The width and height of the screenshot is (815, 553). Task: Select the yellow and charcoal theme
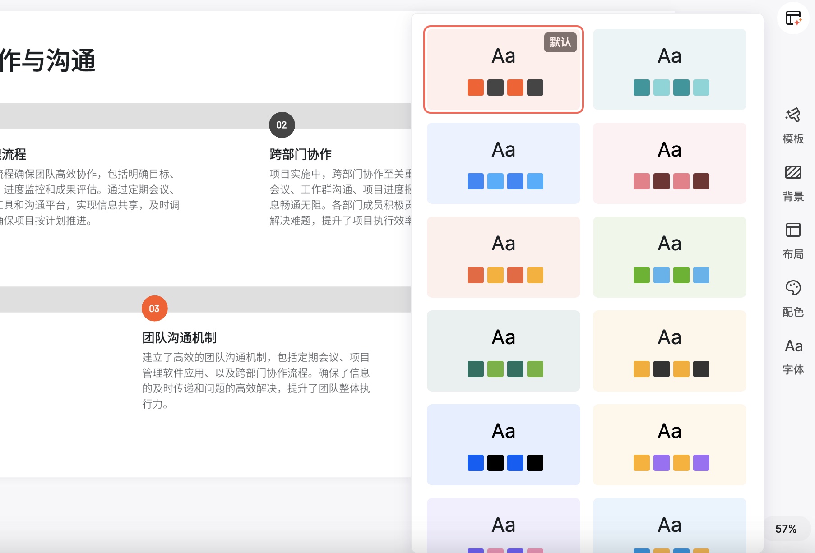(670, 351)
